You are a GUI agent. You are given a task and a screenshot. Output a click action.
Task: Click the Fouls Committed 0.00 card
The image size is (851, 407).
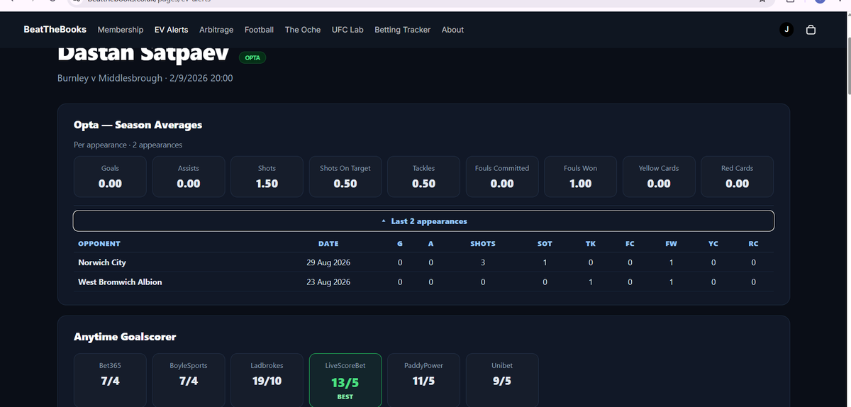(x=502, y=177)
